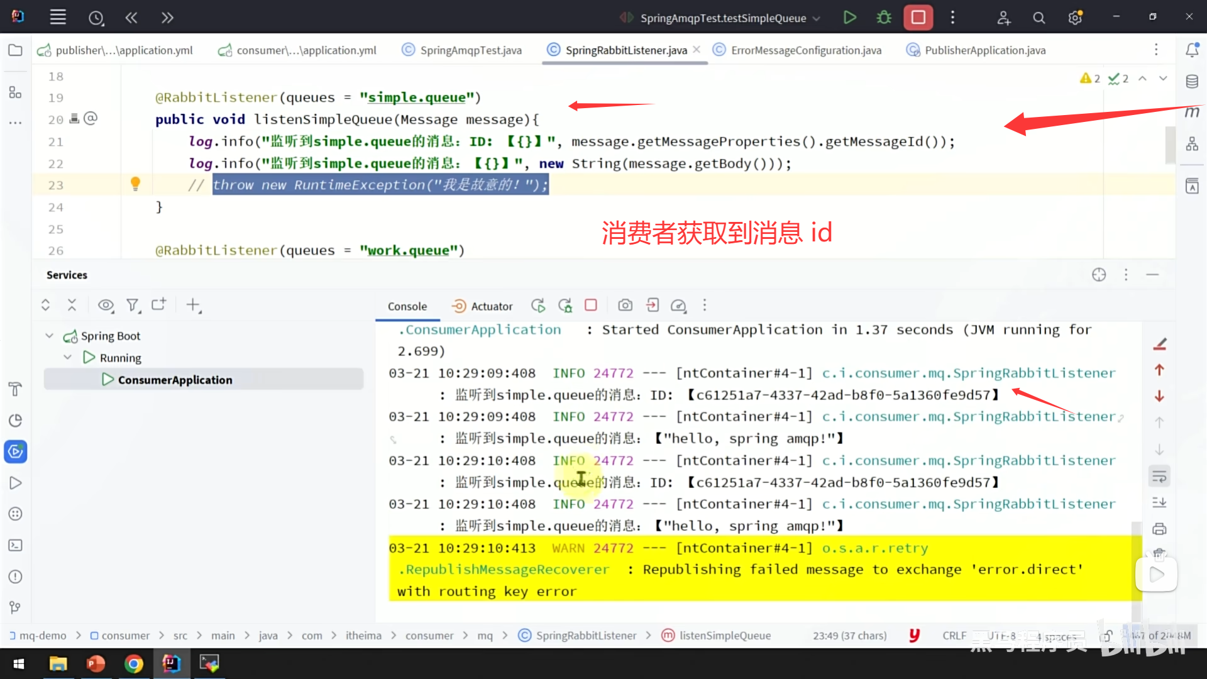
Task: Collapse the Running tree node
Action: 68,357
